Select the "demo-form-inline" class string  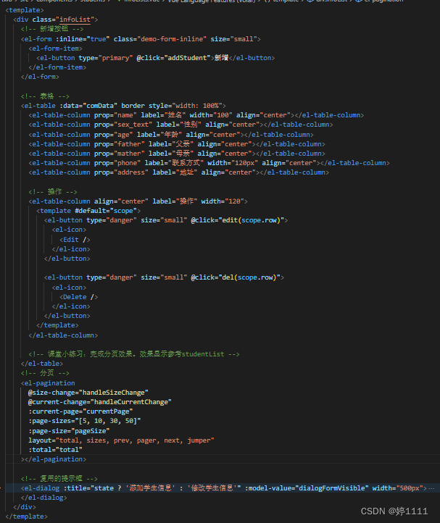(x=172, y=39)
